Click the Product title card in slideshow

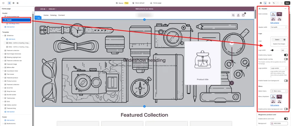(203, 63)
